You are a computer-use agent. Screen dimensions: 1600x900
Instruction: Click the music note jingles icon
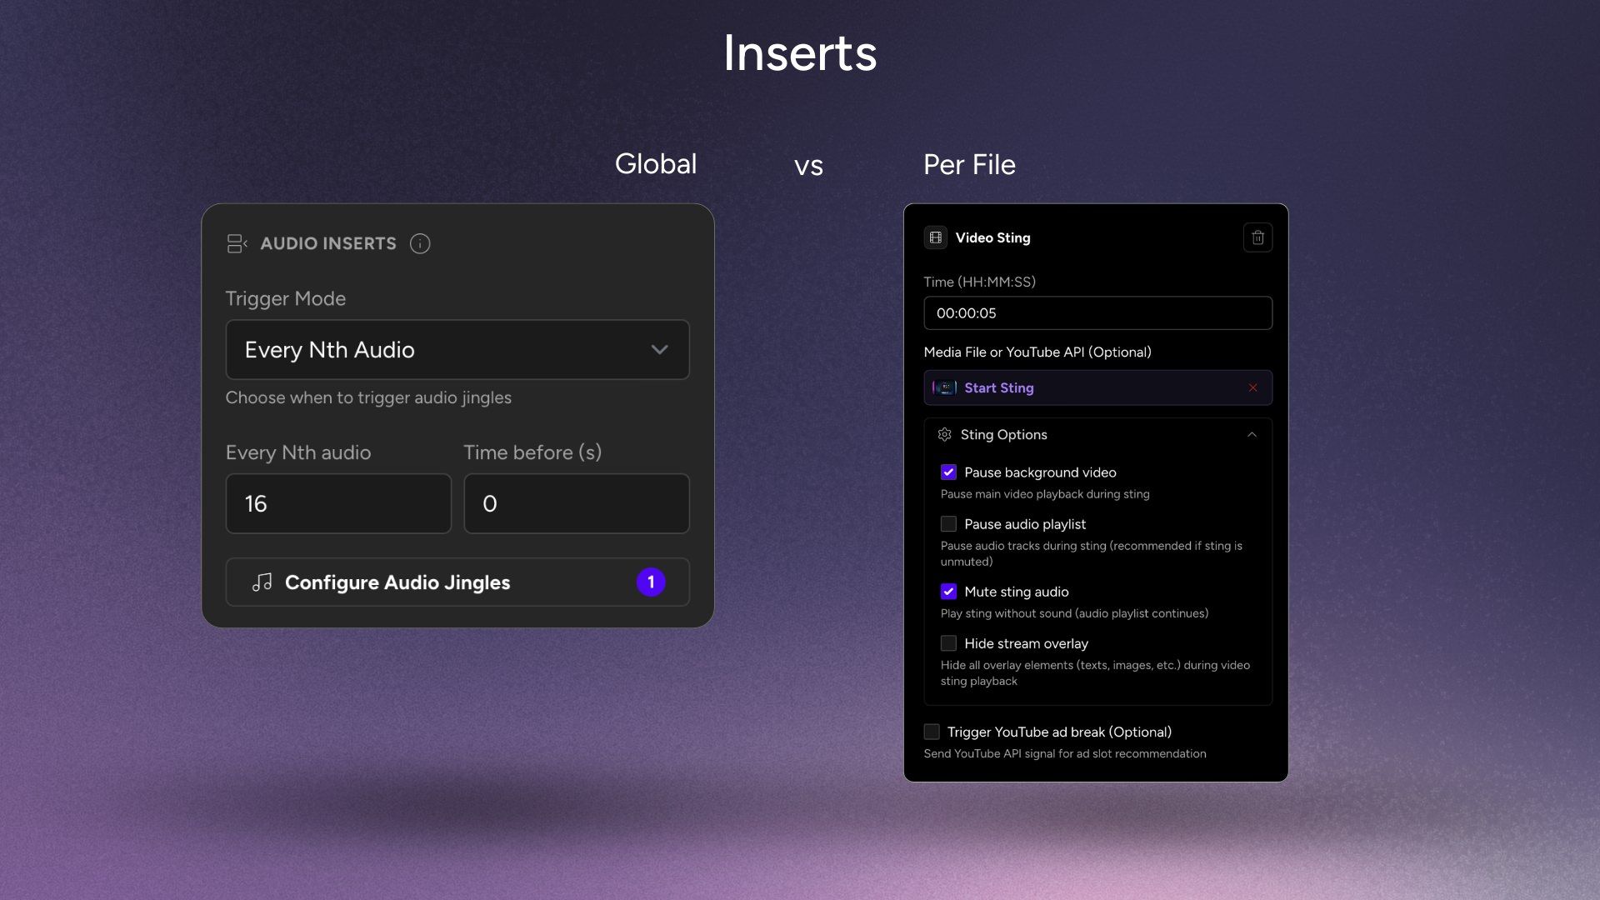click(262, 582)
